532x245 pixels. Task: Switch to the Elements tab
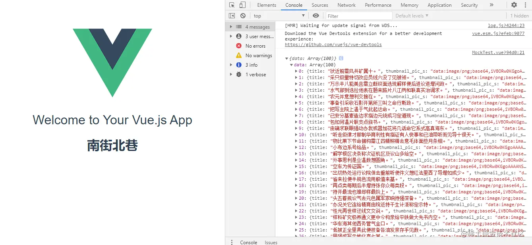pos(267,5)
